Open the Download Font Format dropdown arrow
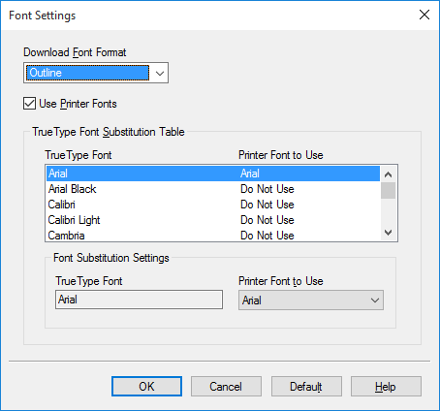 (x=160, y=73)
